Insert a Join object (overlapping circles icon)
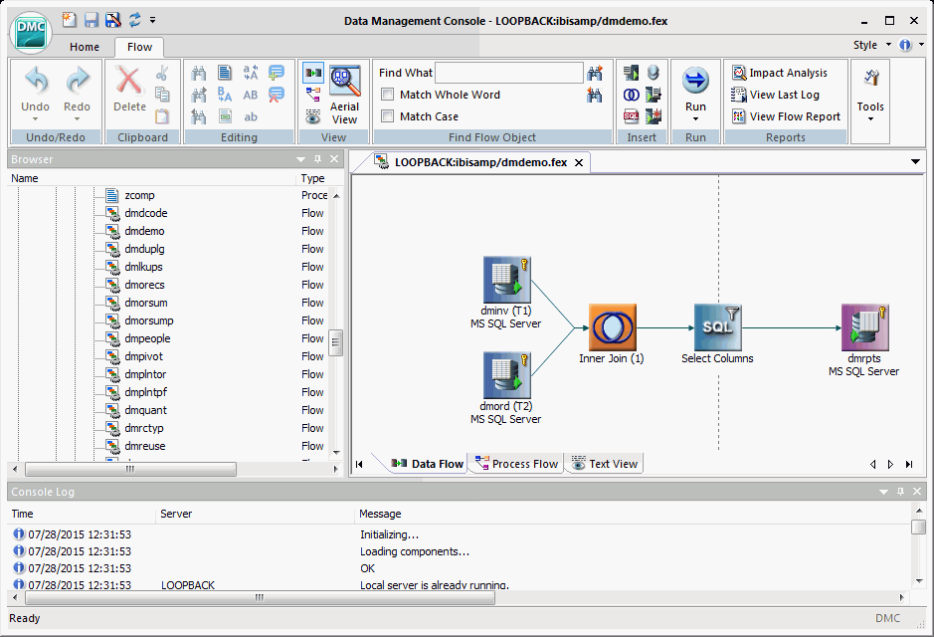 [632, 95]
